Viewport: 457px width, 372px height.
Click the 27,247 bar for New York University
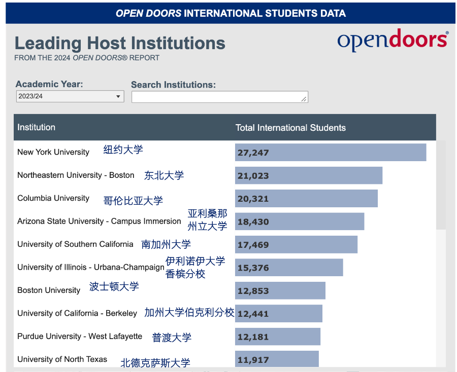pos(331,152)
